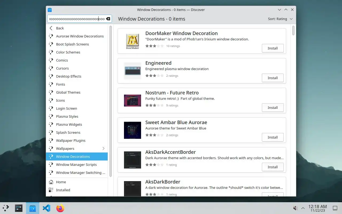Click the Comics category icon
This screenshot has width=342, height=214.
coord(51,60)
